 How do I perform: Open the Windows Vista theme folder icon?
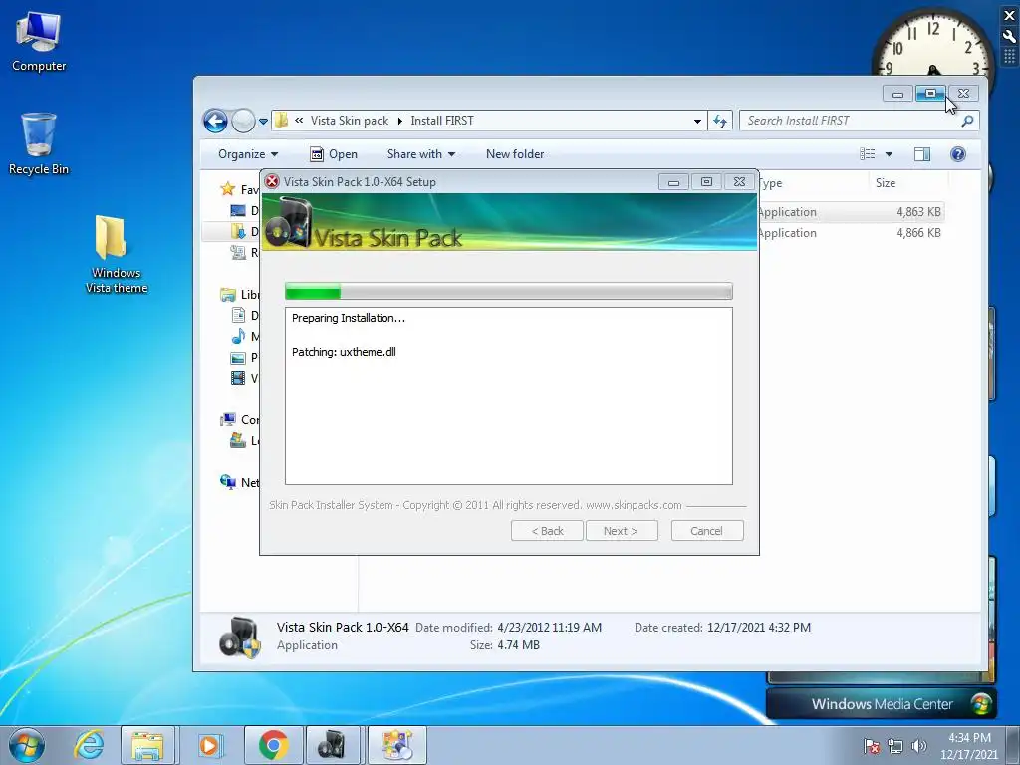click(x=116, y=254)
